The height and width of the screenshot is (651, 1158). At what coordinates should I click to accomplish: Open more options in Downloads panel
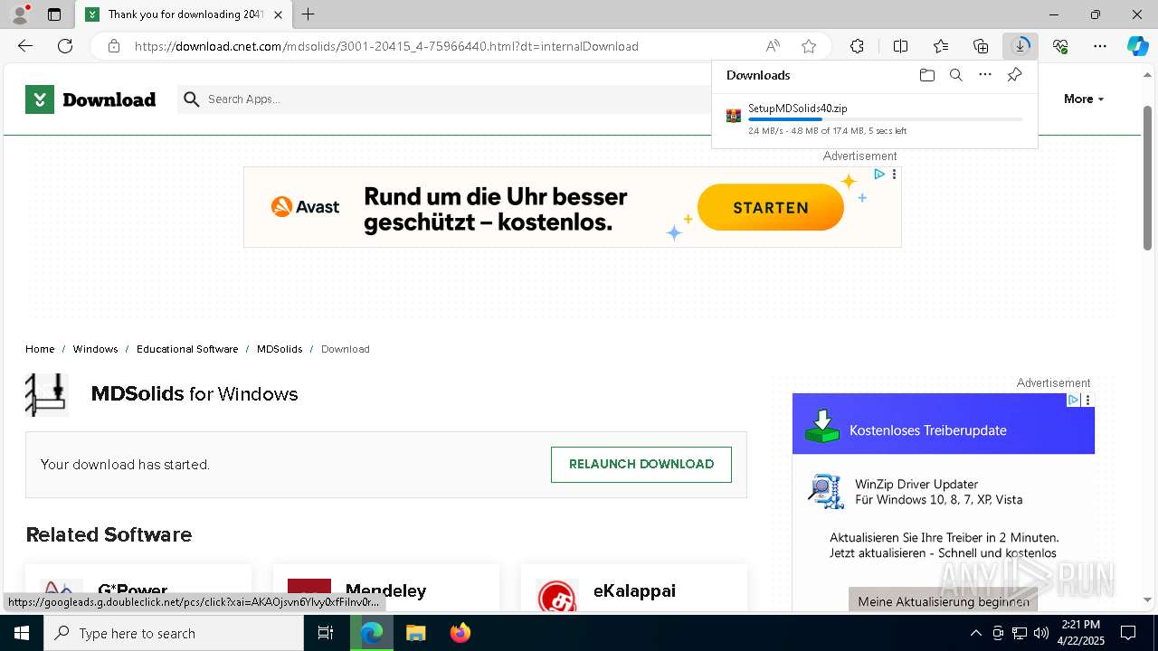tap(984, 75)
